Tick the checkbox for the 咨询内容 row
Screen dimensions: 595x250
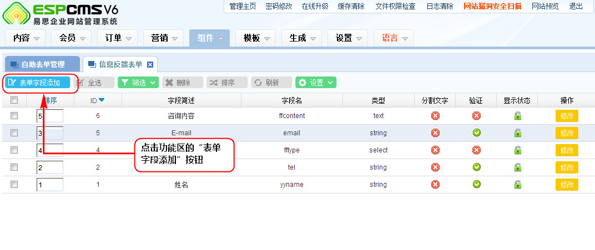tap(14, 116)
